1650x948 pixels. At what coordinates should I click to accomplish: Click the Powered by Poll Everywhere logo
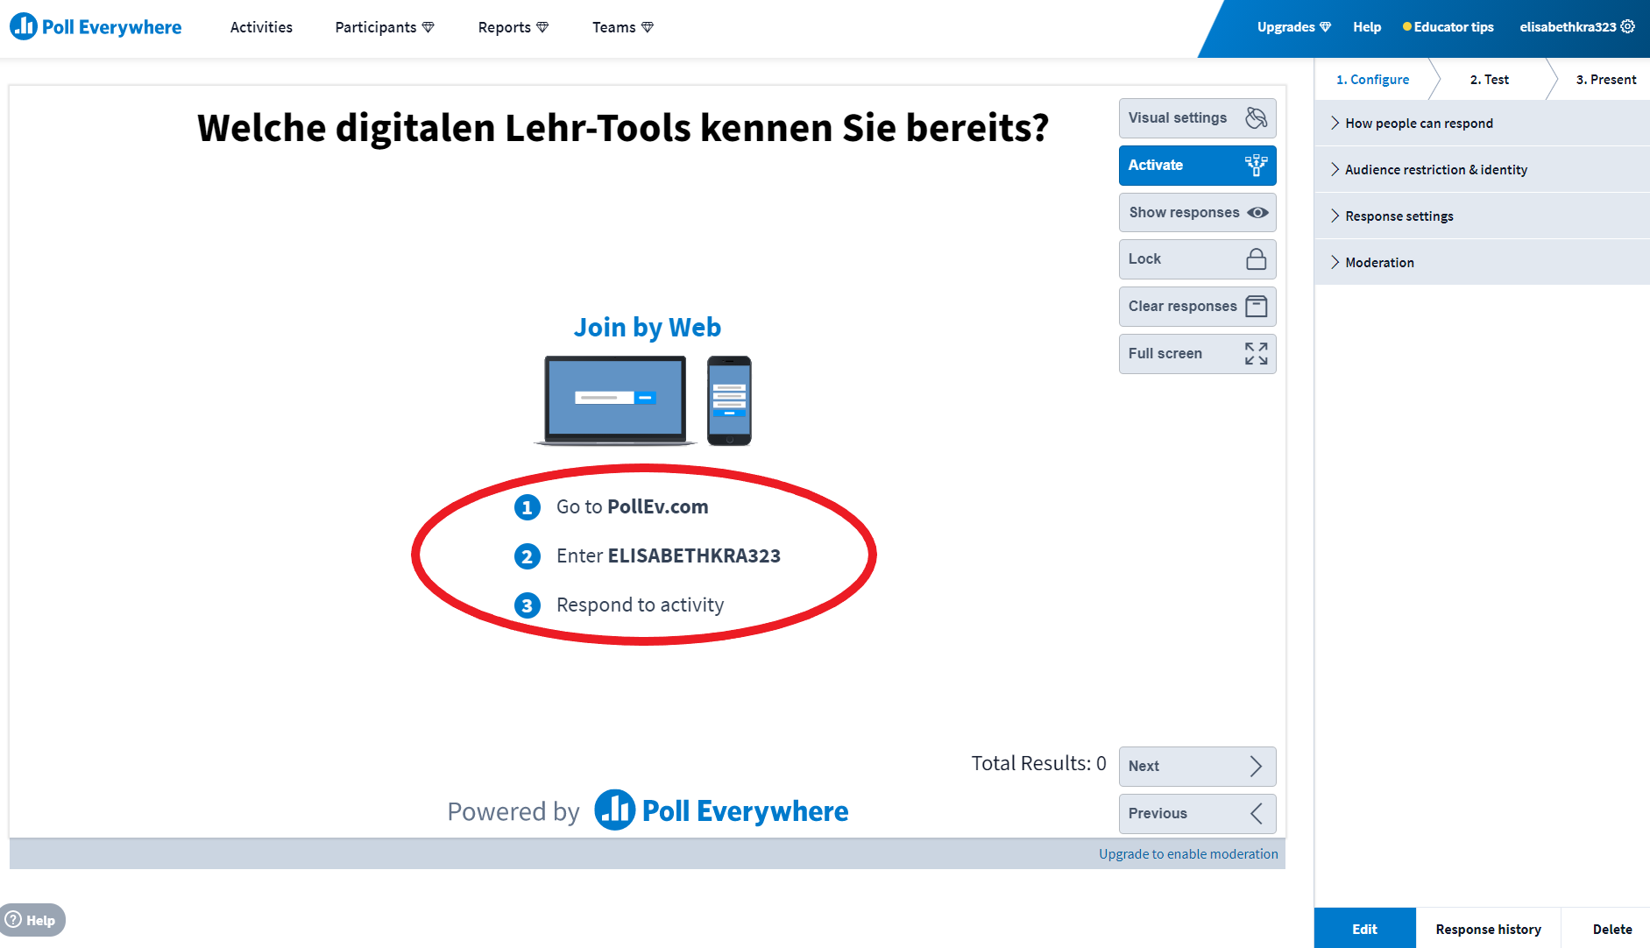(721, 810)
